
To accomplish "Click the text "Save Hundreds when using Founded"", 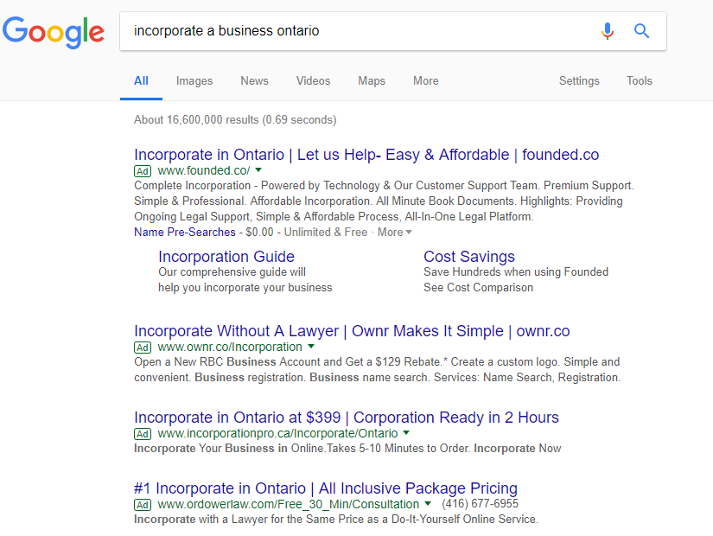I will pyautogui.click(x=516, y=272).
